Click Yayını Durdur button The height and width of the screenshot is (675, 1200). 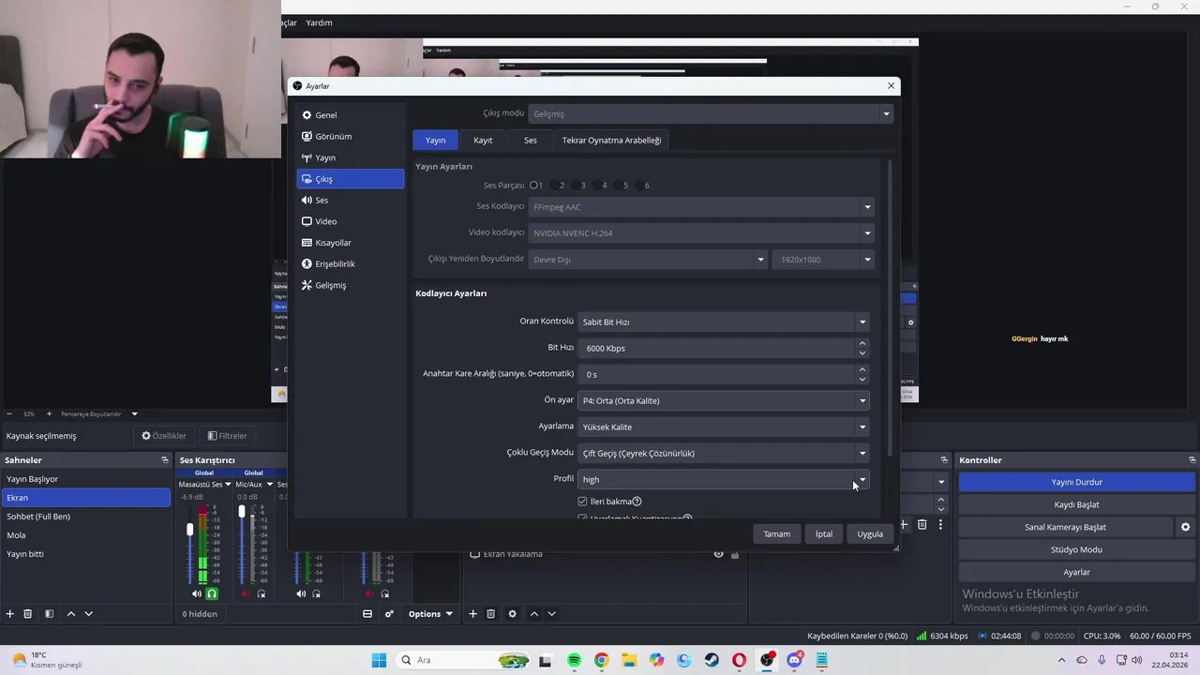(x=1076, y=482)
